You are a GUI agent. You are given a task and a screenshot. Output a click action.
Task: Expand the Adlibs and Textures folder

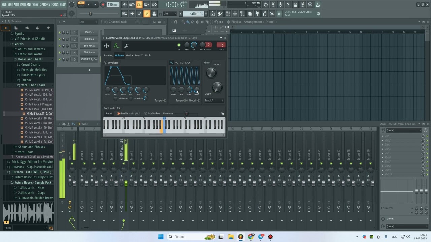pyautogui.click(x=31, y=49)
